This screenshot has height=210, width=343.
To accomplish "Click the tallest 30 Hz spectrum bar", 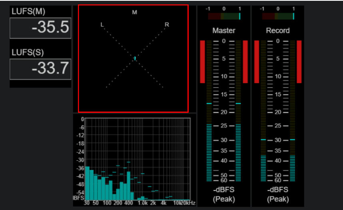I will (x=87, y=183).
